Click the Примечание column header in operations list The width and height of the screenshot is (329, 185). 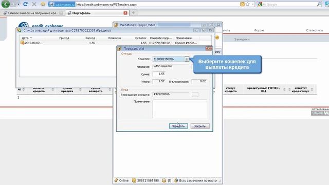coord(184,38)
